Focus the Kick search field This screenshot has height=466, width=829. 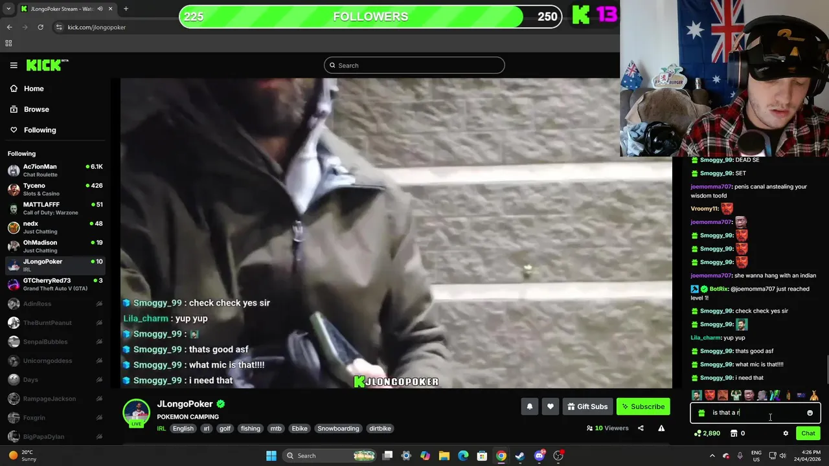pos(414,65)
